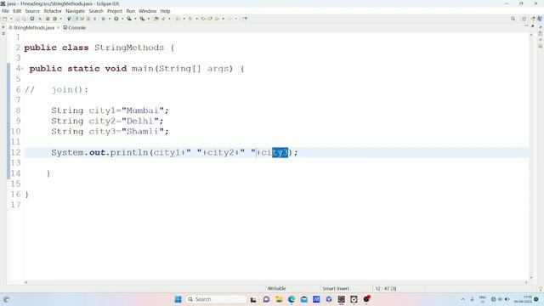Close the StringMethods.java tab
Image resolution: width=544 pixels, height=306 pixels.
pos(59,27)
